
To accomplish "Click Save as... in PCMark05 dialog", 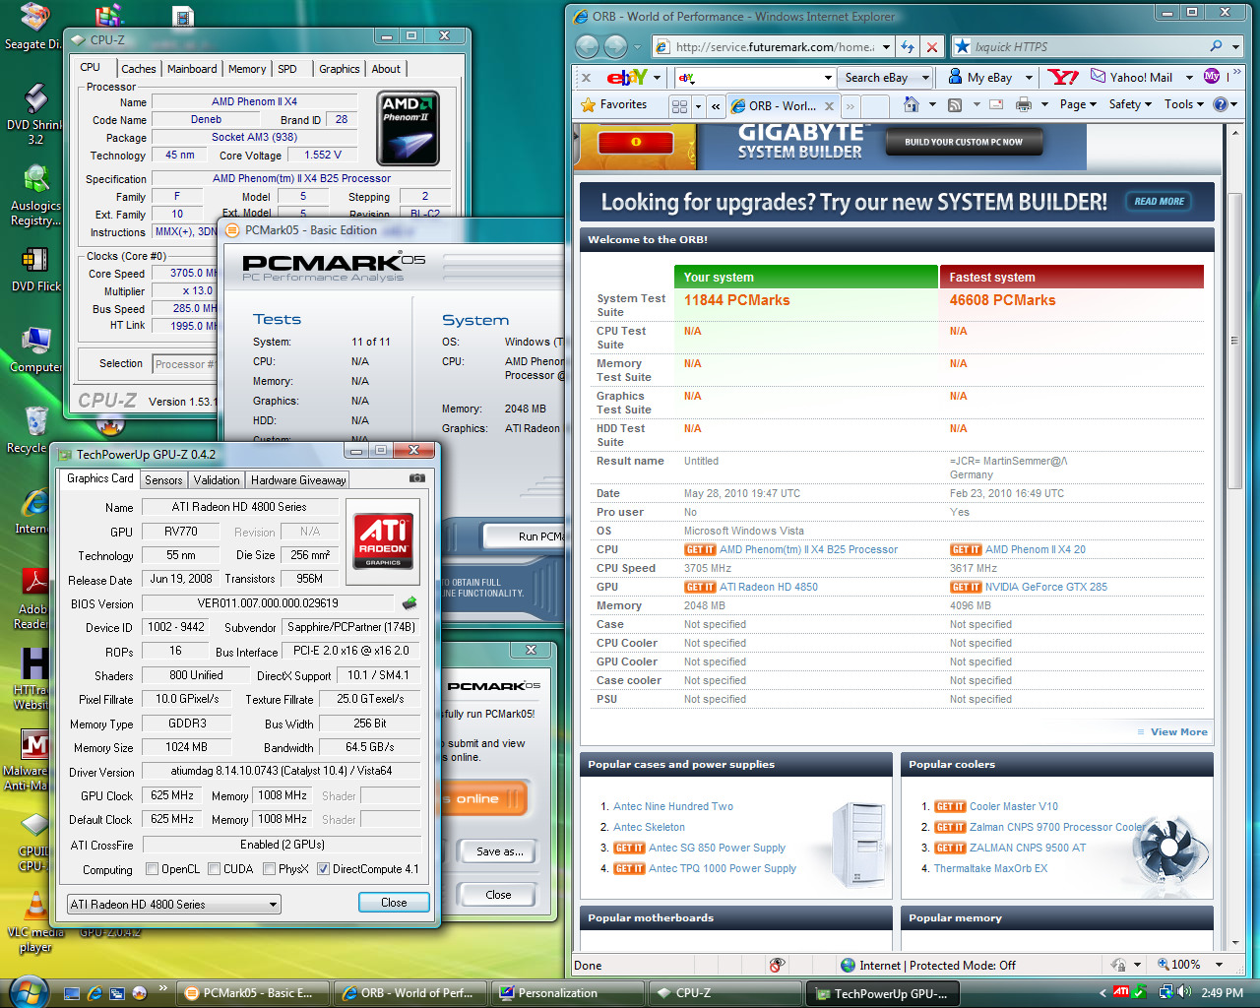I will [x=500, y=851].
